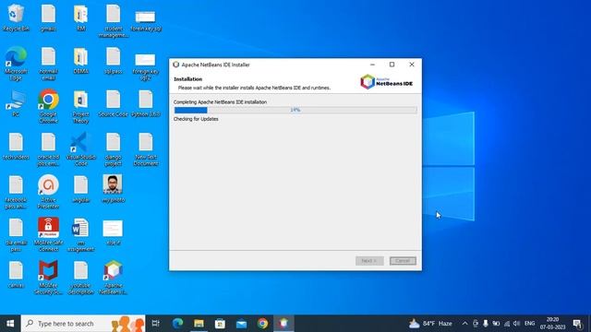Select the Apache NetBeans desktop shortcut
Viewport: 591px width, 332px height.
click(113, 277)
